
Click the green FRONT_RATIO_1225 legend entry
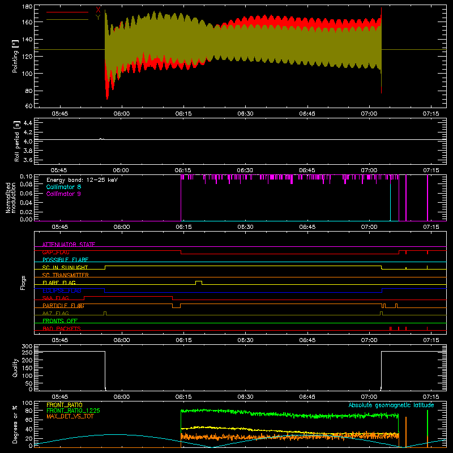[x=73, y=411]
